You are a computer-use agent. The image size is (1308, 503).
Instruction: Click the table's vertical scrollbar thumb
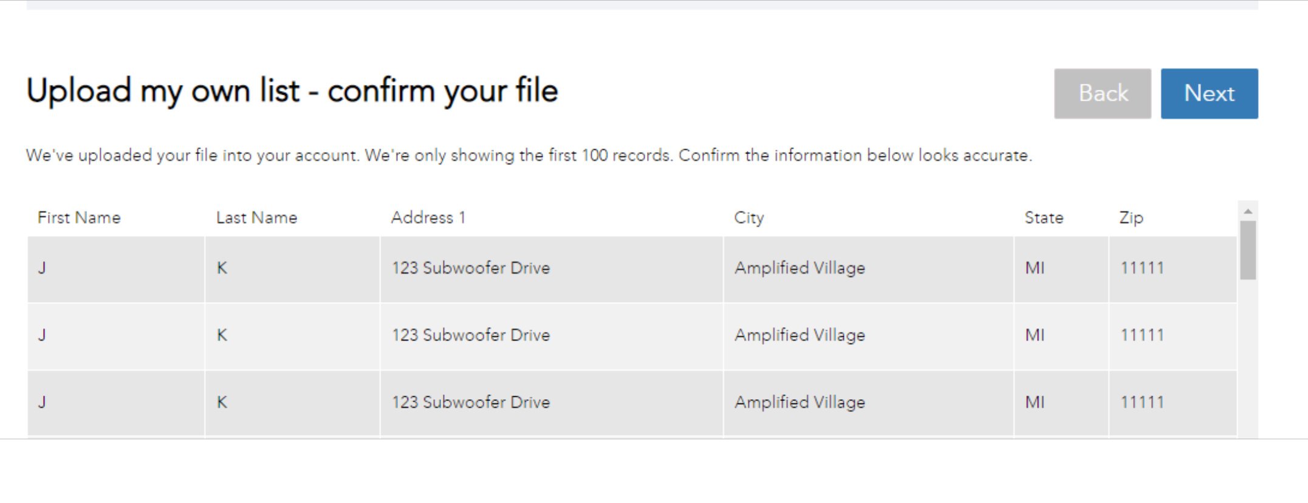(1248, 250)
